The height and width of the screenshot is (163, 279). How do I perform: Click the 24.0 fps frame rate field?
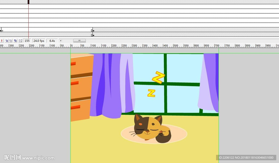click(39, 41)
